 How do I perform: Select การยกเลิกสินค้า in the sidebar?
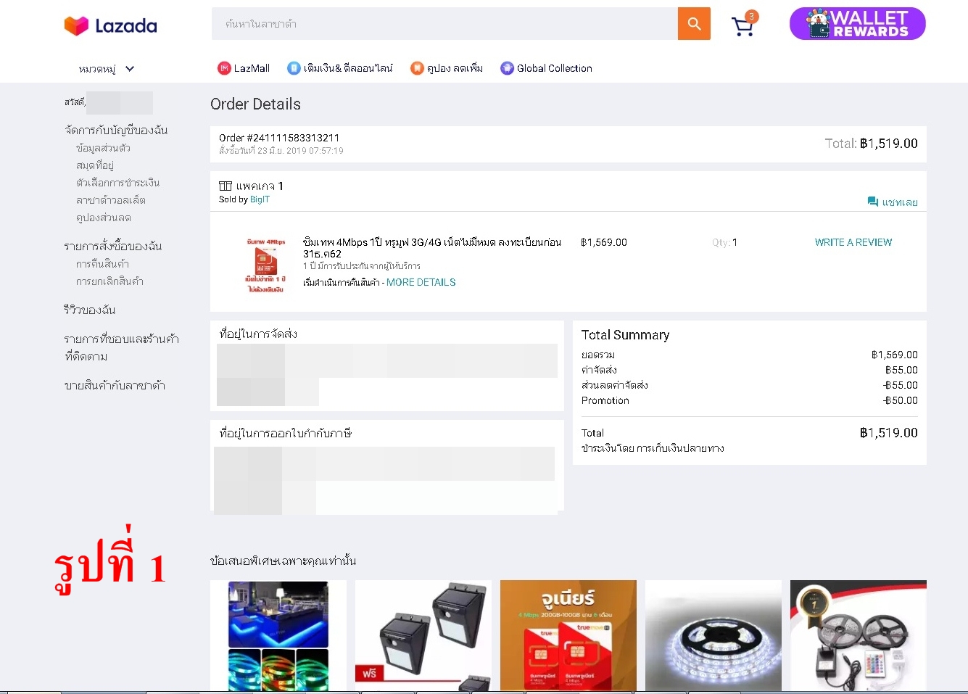click(x=109, y=281)
